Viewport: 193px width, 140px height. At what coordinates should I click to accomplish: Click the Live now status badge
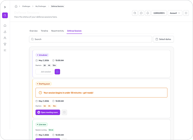pyautogui.click(x=42, y=125)
